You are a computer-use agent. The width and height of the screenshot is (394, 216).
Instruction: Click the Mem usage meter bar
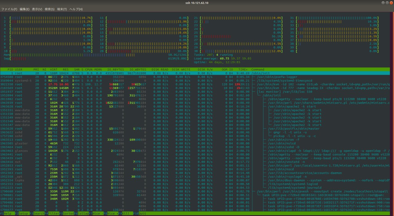click(x=96, y=55)
